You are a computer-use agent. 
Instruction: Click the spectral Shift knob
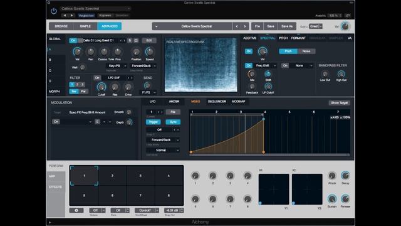click(x=268, y=74)
